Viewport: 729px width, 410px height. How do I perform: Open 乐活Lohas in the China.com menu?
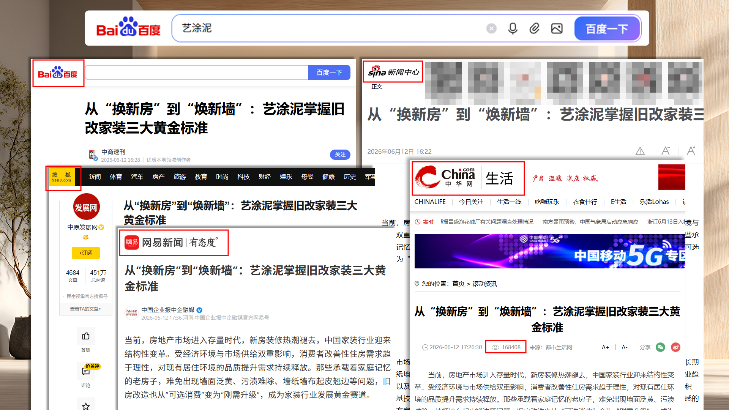tap(654, 202)
